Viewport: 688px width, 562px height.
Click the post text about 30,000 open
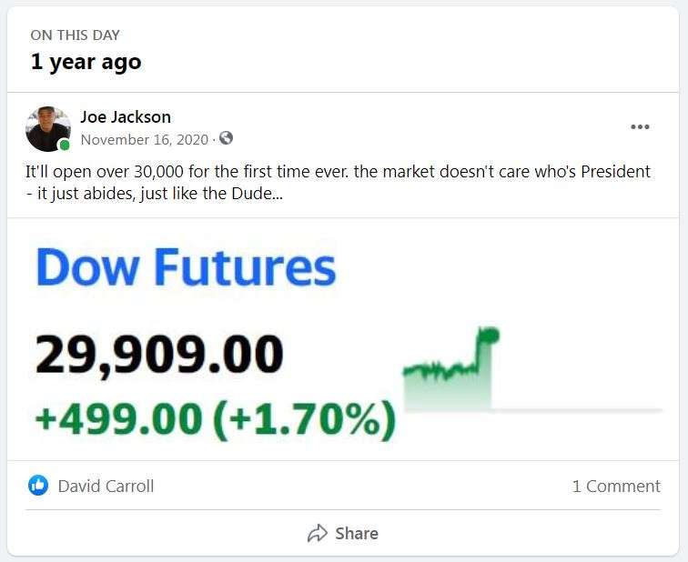tap(337, 172)
